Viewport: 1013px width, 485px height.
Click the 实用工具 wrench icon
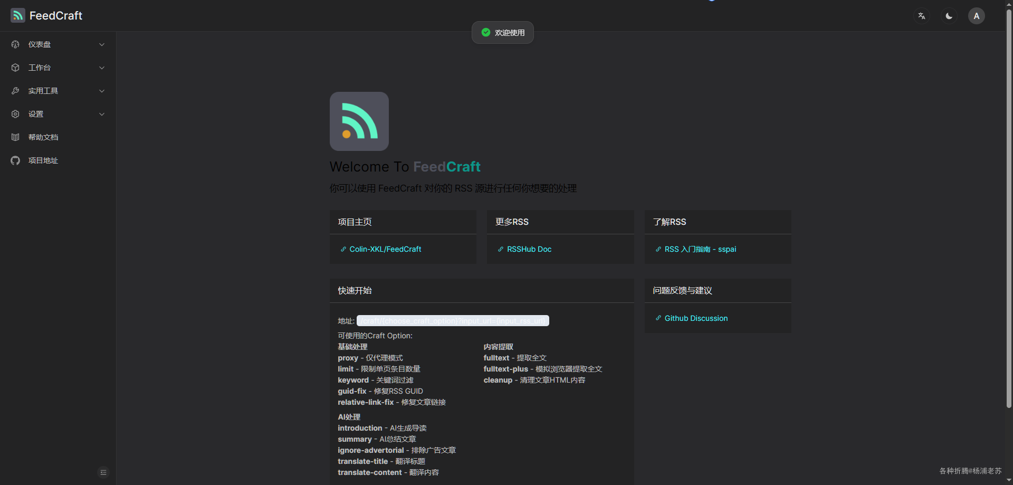pos(15,91)
